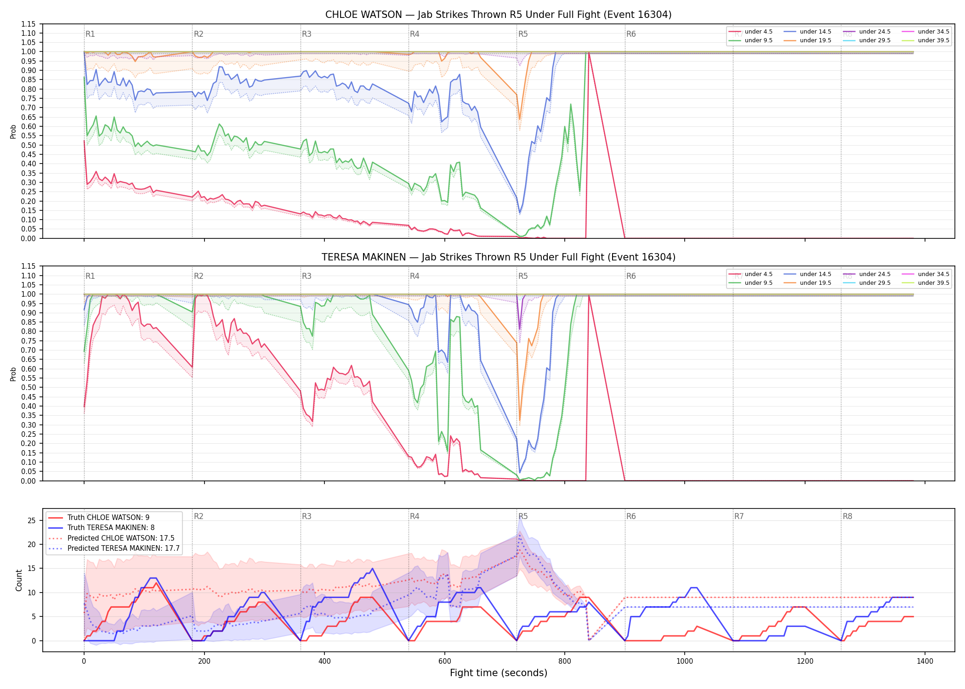
Task: Click 'Prob' axis label on Teresa Makinen chart
Action: (x=13, y=374)
